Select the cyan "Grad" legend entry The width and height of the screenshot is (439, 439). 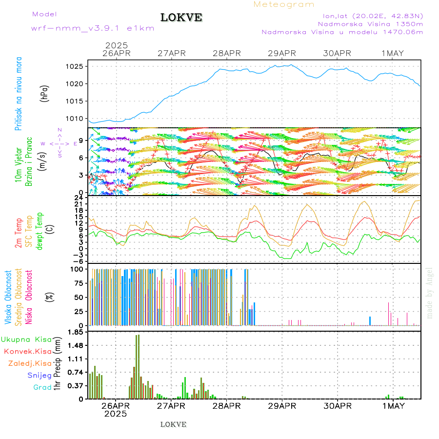[x=42, y=387]
